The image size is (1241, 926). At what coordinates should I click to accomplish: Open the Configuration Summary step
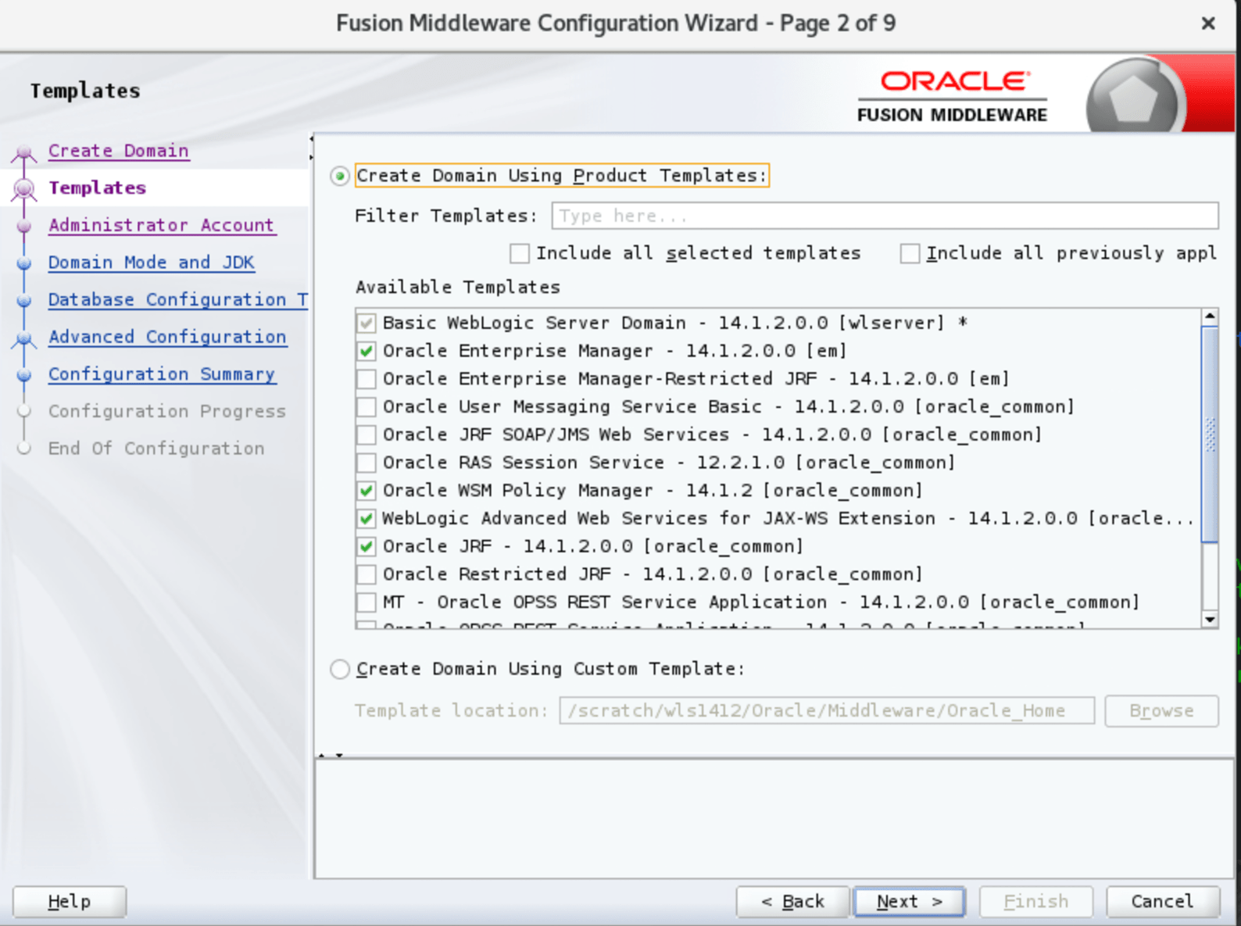click(162, 374)
